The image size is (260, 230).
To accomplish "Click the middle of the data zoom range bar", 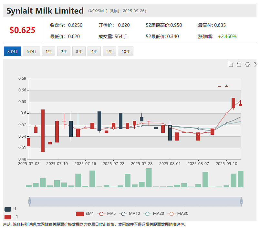I will pyautogui.click(x=135, y=202).
